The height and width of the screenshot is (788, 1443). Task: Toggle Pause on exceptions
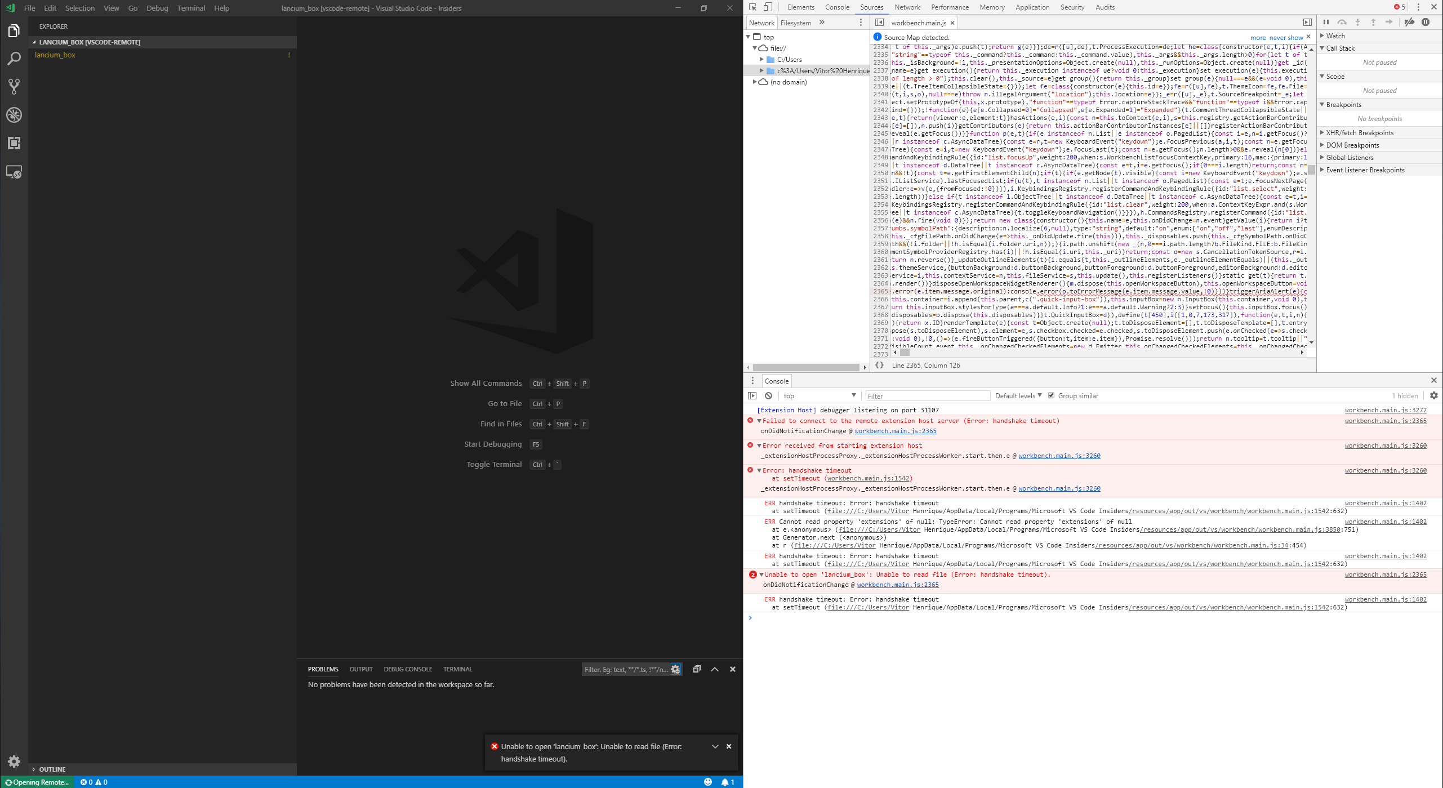click(x=1426, y=22)
